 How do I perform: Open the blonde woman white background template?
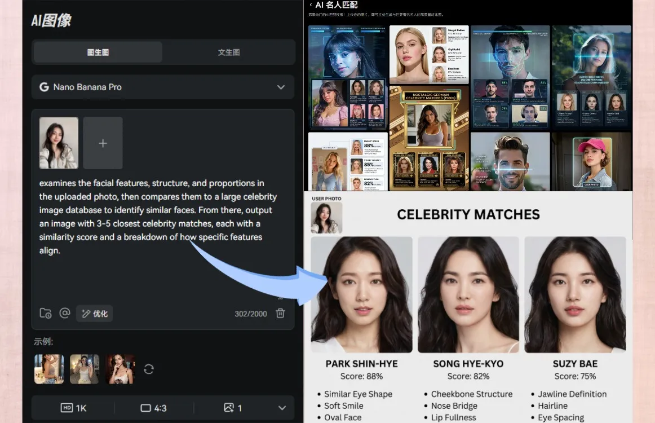pos(429,55)
